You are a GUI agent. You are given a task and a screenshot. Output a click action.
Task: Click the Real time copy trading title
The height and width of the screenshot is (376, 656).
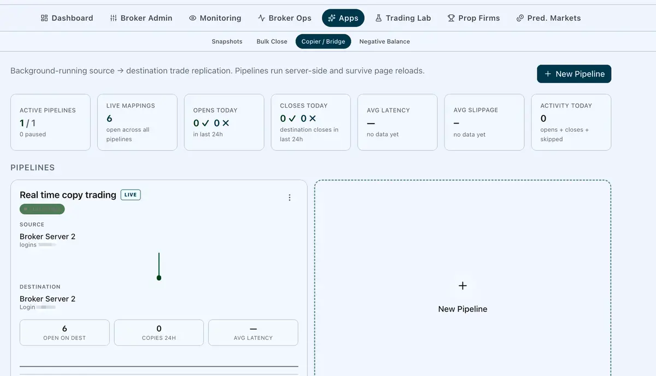point(68,195)
